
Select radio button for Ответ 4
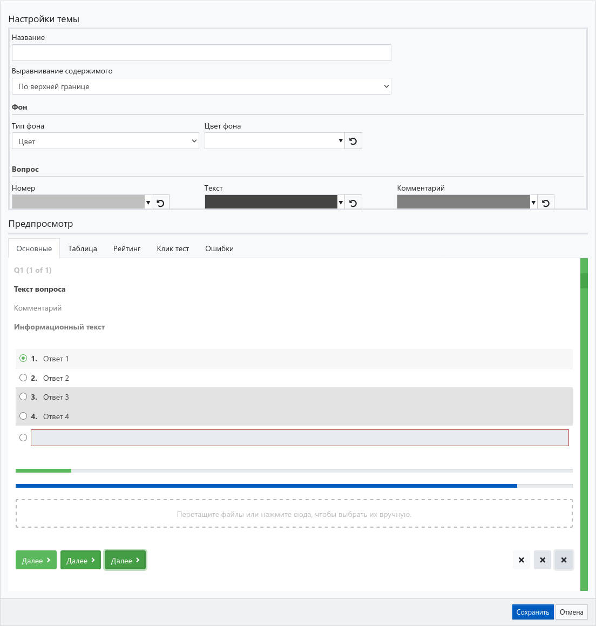[x=23, y=416]
